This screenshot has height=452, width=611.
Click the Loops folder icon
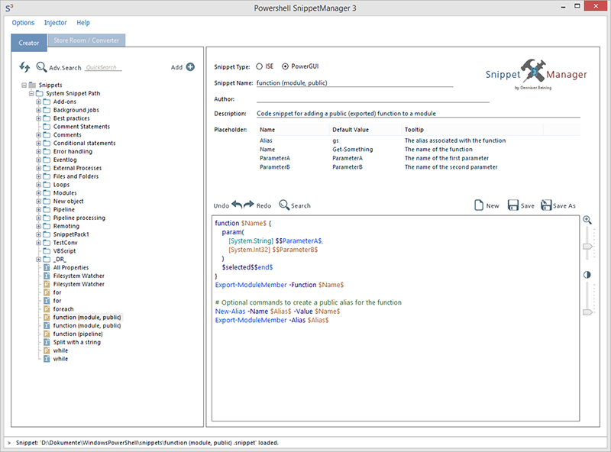47,185
